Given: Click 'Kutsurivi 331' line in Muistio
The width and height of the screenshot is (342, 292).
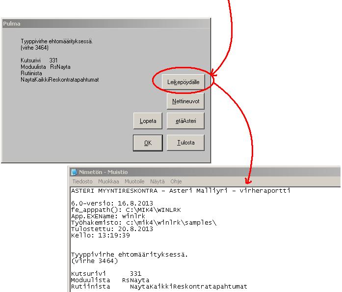Looking at the screenshot, I should click(106, 274).
